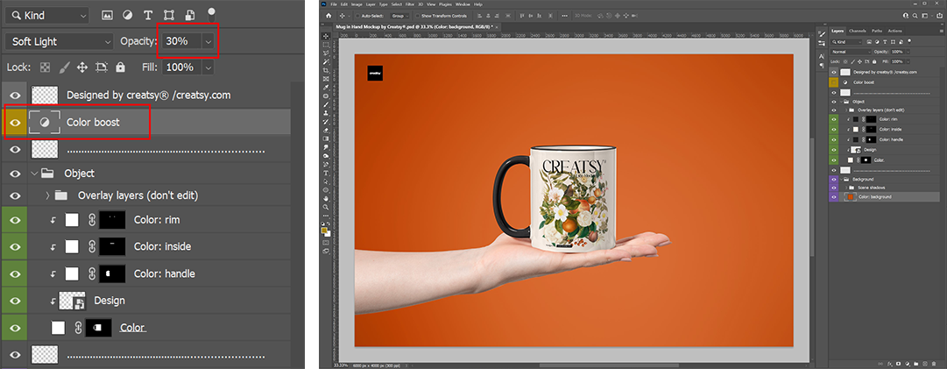Screen dimensions: 947x369
Task: Open the File menu
Action: click(334, 4)
